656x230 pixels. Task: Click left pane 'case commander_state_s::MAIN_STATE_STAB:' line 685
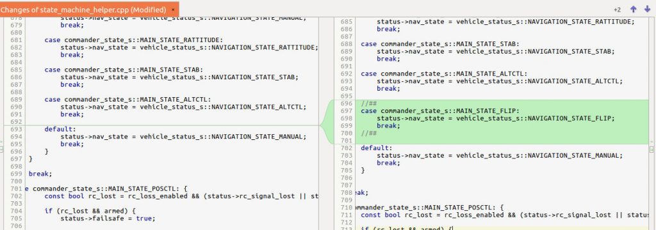(124, 70)
